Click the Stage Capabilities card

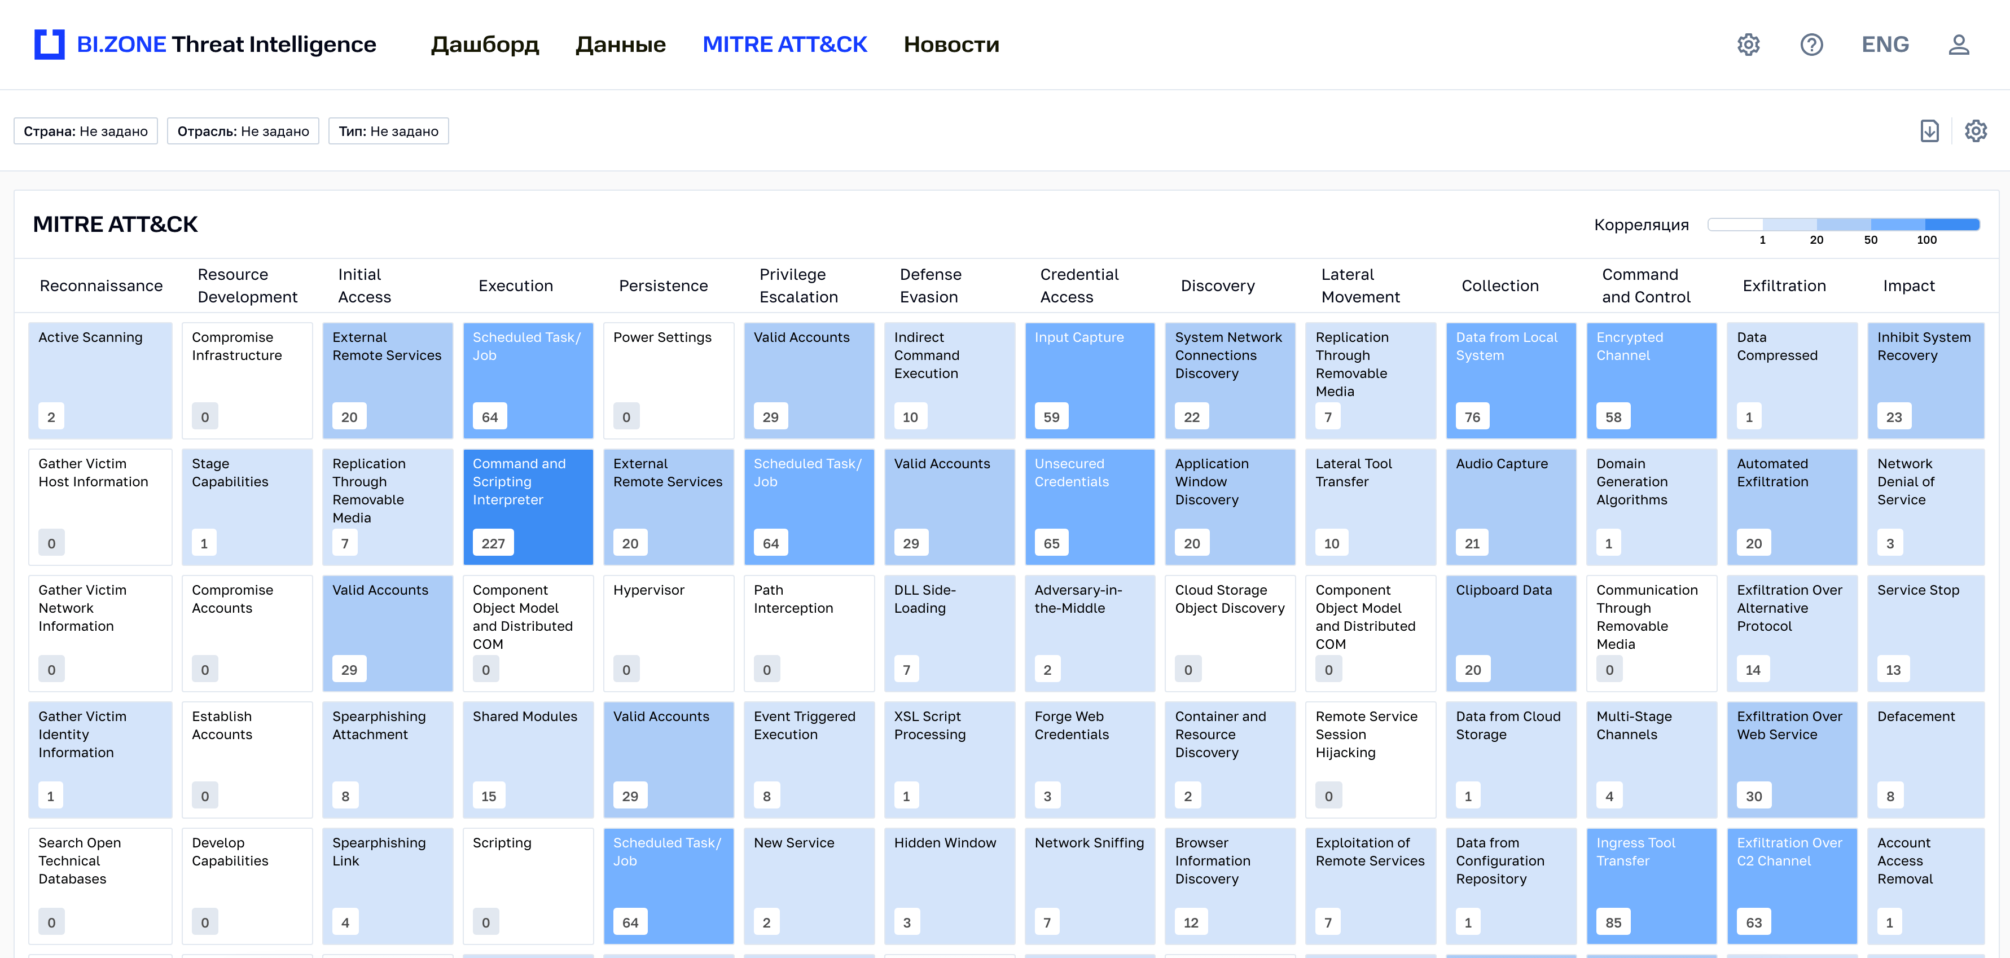pyautogui.click(x=247, y=507)
